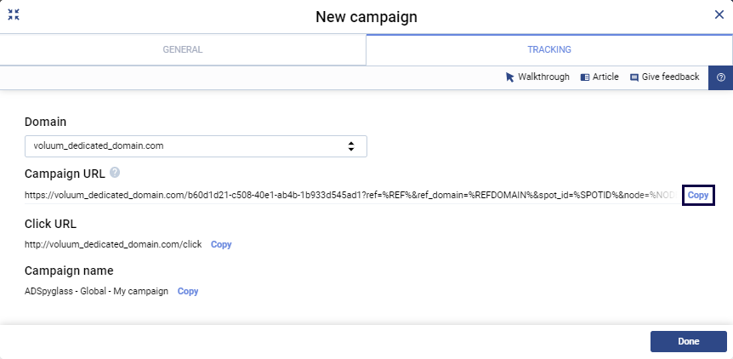
Task: Open the Article link
Action: pos(605,77)
